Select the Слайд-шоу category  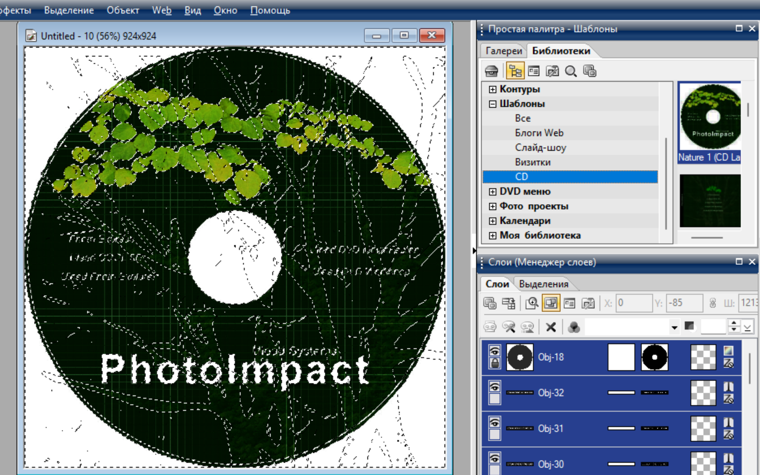click(x=540, y=147)
